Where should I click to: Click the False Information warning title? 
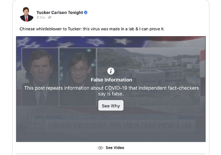[111, 80]
